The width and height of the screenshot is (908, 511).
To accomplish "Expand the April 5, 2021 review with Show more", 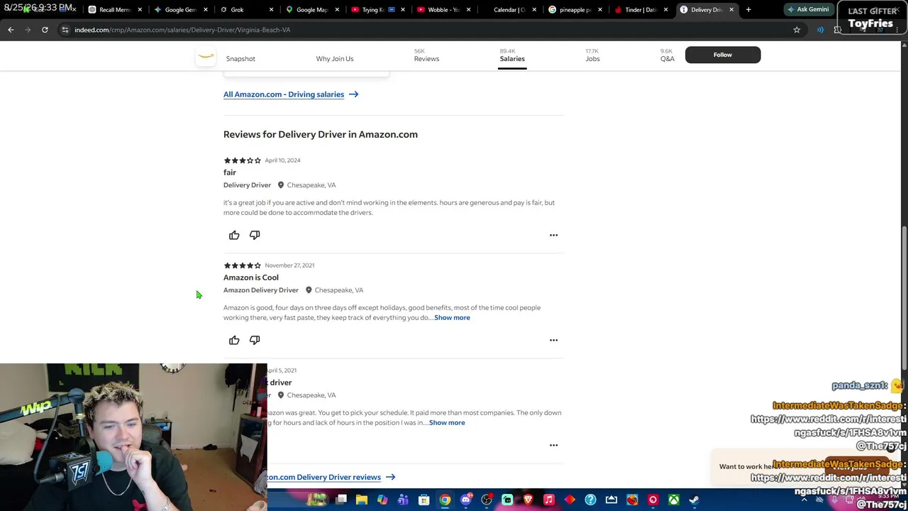I will point(447,423).
